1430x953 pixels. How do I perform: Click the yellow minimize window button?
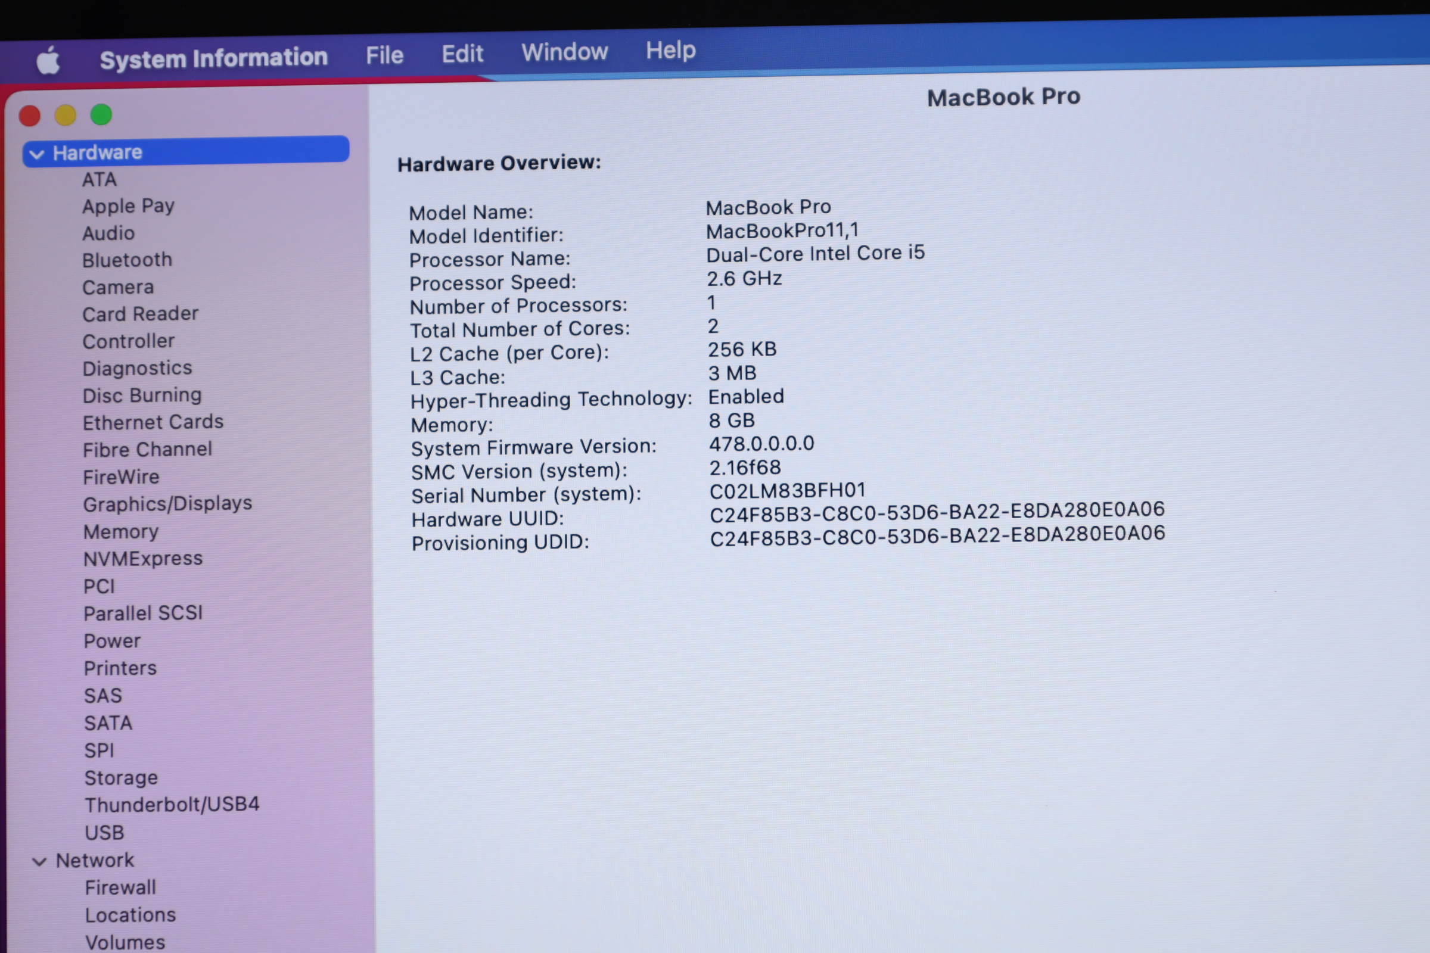coord(66,115)
